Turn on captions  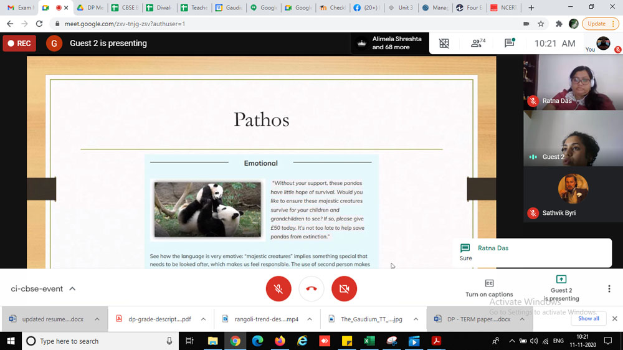(x=489, y=289)
